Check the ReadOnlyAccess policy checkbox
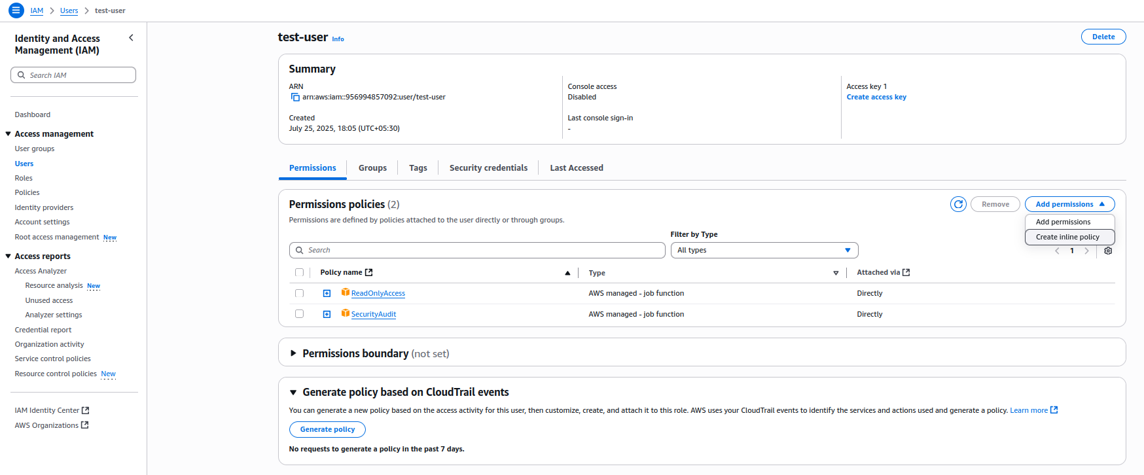The width and height of the screenshot is (1144, 475). click(299, 293)
